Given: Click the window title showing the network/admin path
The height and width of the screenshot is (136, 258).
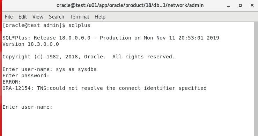Looking at the screenshot, I should [130, 6].
